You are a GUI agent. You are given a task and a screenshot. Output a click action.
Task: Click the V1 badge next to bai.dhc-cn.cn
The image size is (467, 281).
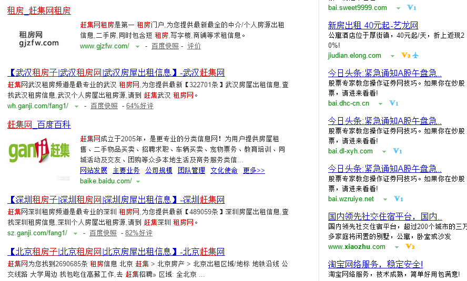point(394,103)
